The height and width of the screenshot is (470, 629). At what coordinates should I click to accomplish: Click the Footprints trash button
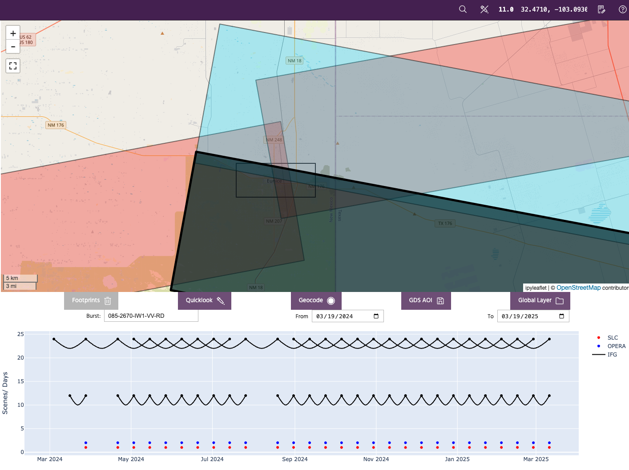[x=91, y=300]
